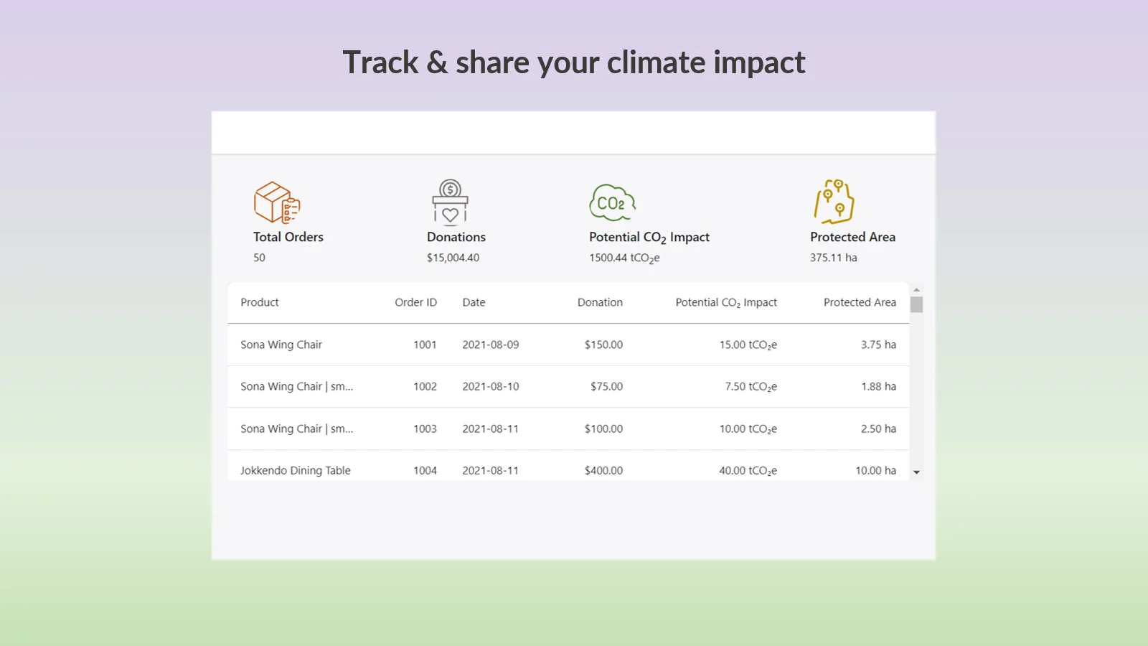
Task: Open order 1002 in the table
Action: point(425,387)
